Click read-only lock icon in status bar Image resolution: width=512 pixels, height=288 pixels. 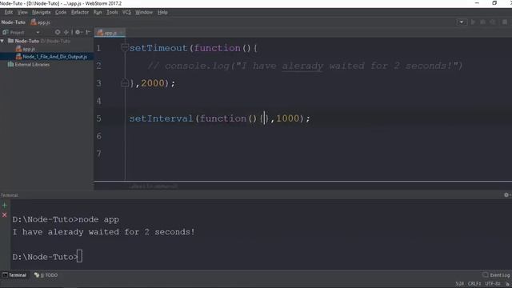tap(507, 284)
